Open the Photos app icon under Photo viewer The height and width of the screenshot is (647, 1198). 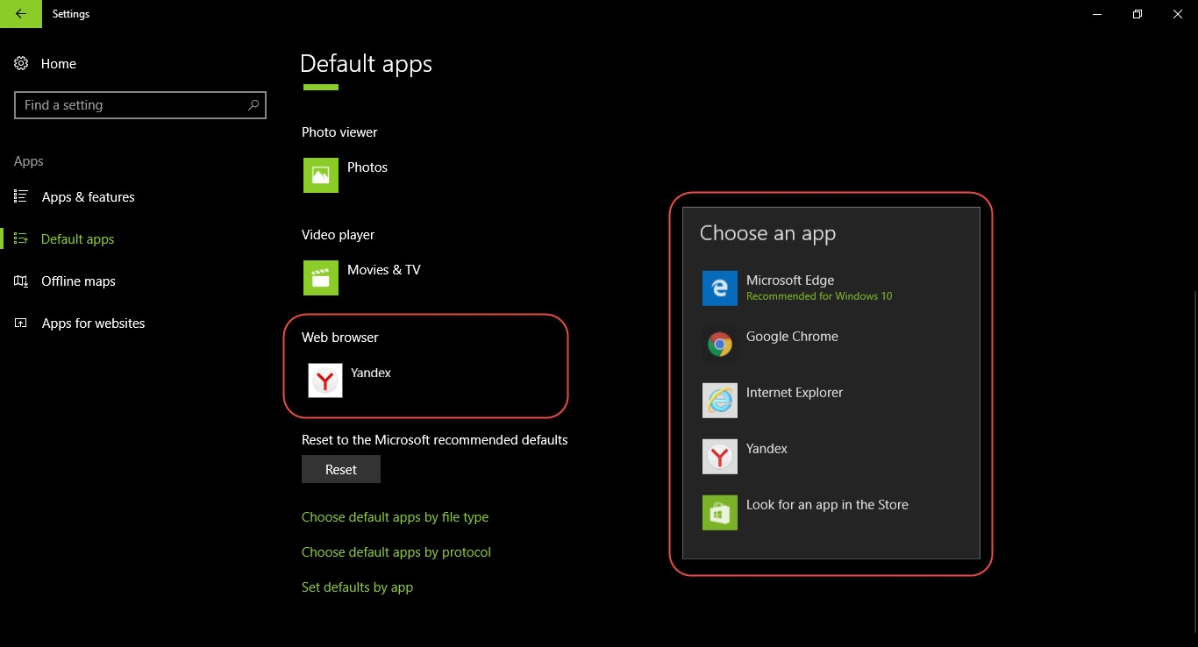pyautogui.click(x=320, y=174)
